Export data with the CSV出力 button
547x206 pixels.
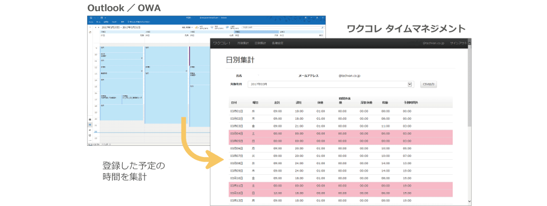coord(429,84)
